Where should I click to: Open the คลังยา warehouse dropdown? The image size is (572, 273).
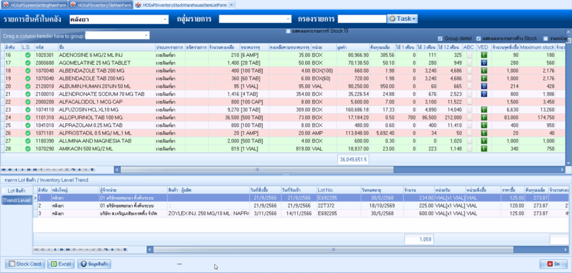tap(165, 19)
